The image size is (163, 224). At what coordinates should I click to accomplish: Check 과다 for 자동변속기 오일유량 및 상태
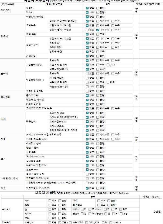coord(108,65)
